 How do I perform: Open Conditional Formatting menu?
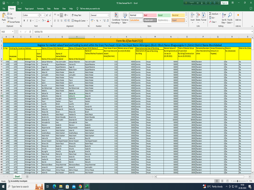116,18
